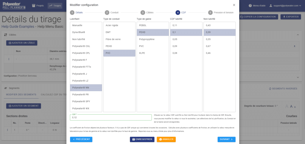Select Manuelle lubricant
Viewport: 305px width, 144px height.
click(x=86, y=25)
